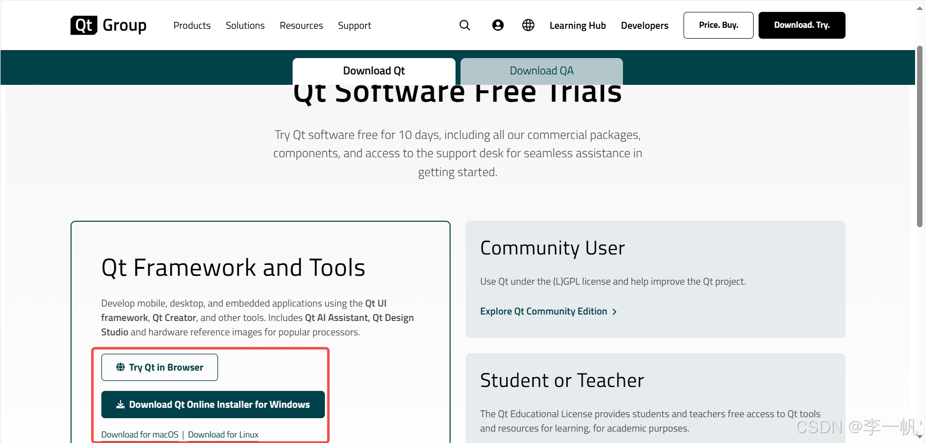Open the user account icon
The height and width of the screenshot is (443, 925).
point(498,25)
